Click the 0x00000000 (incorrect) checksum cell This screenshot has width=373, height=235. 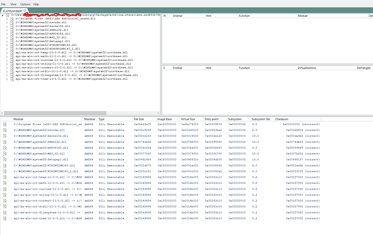point(301,125)
